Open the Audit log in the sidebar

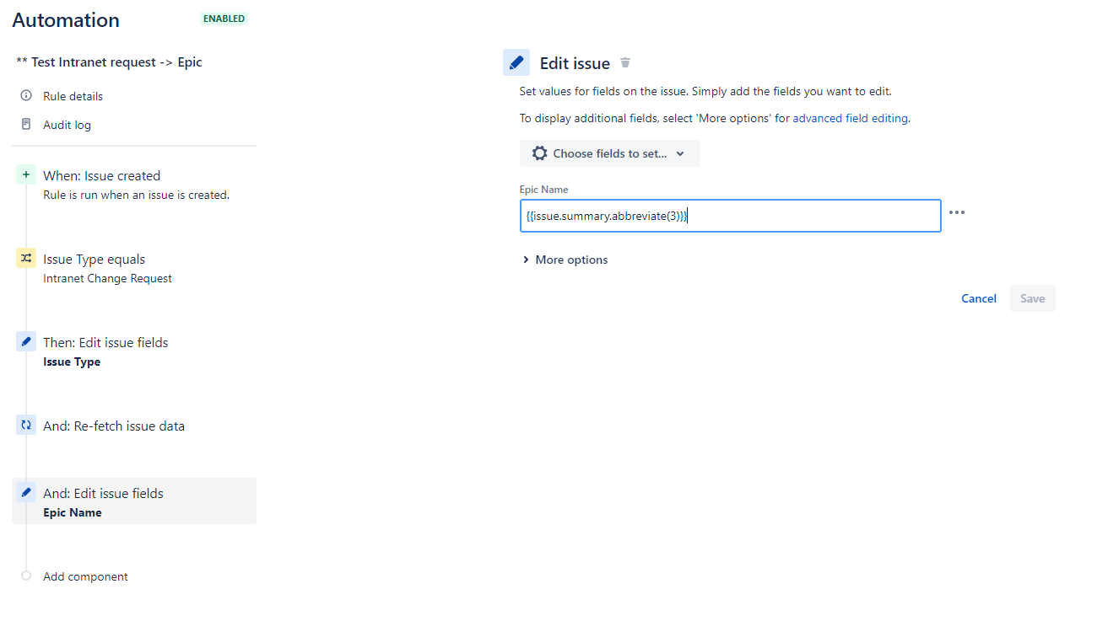point(68,125)
